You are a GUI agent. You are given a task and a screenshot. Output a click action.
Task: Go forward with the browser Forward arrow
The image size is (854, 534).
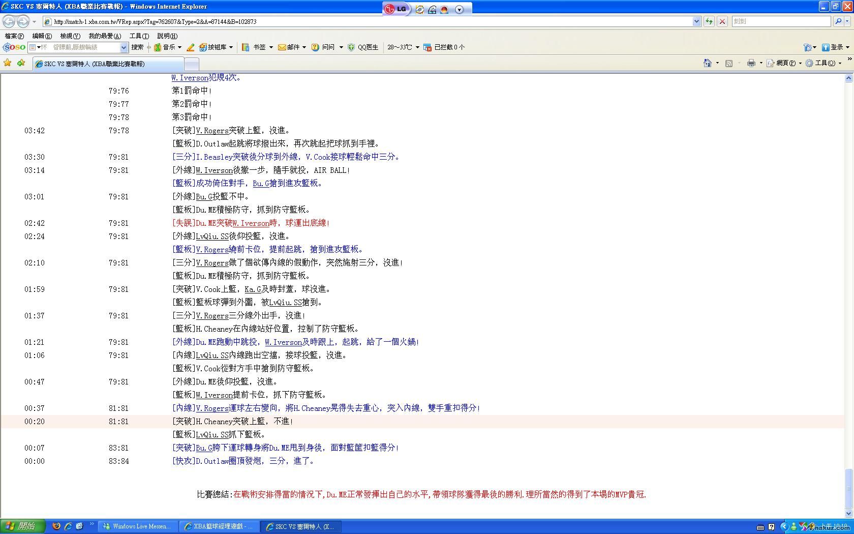23,21
